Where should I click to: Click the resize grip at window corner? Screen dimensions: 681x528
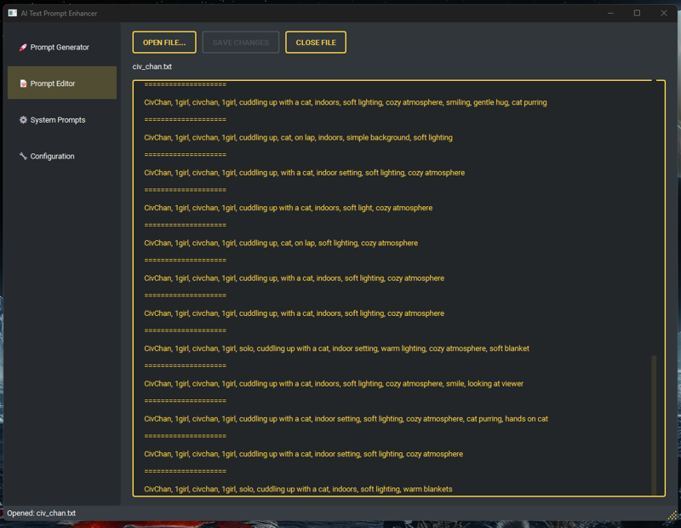672,515
